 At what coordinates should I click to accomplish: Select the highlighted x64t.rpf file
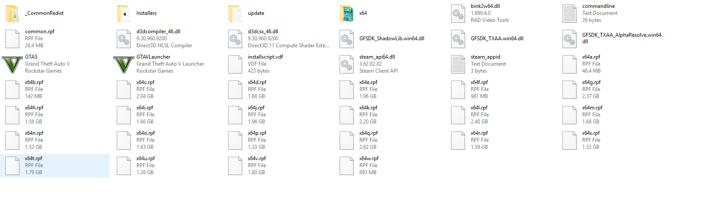click(x=55, y=166)
